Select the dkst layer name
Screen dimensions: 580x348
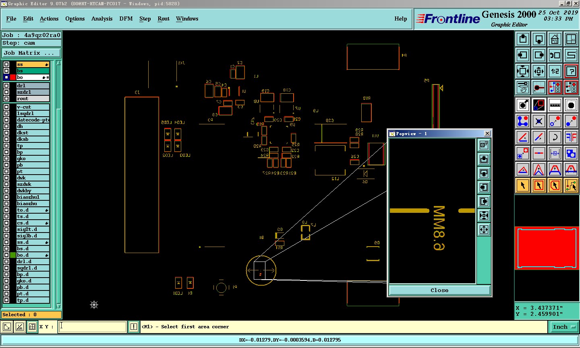[x=33, y=133]
